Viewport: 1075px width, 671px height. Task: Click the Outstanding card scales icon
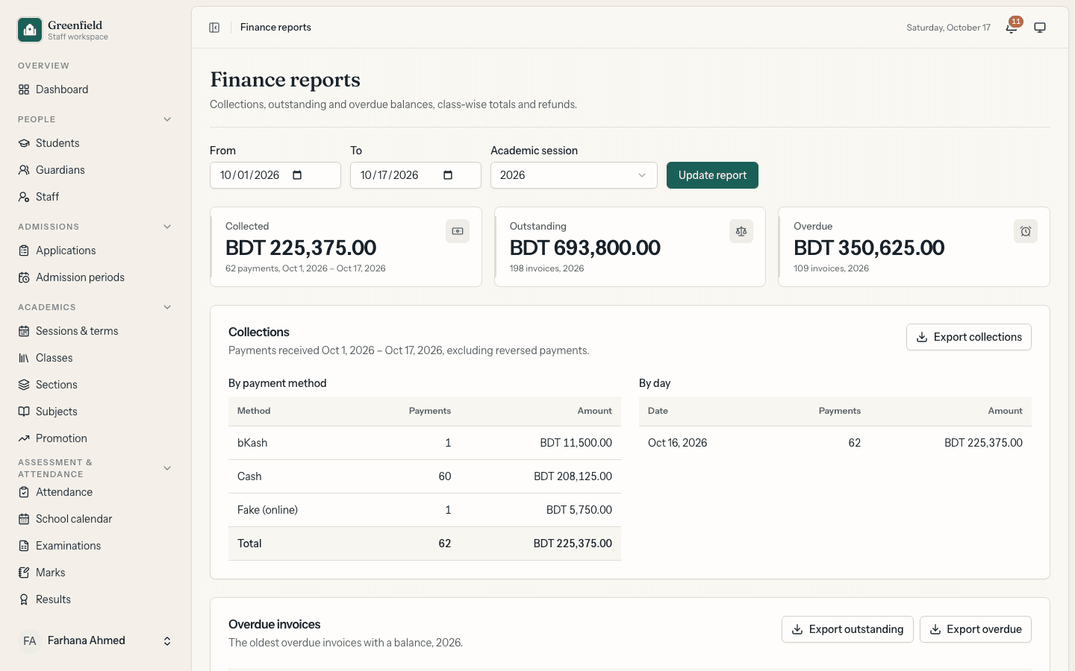(x=741, y=231)
